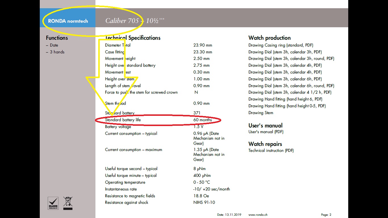Image resolution: width=388 pixels, height=218 pixels.
Task: Click the -10/ +20 sec/month value
Action: pyautogui.click(x=212, y=189)
